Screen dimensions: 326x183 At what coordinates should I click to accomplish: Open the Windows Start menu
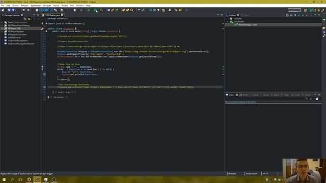(x=4, y=179)
